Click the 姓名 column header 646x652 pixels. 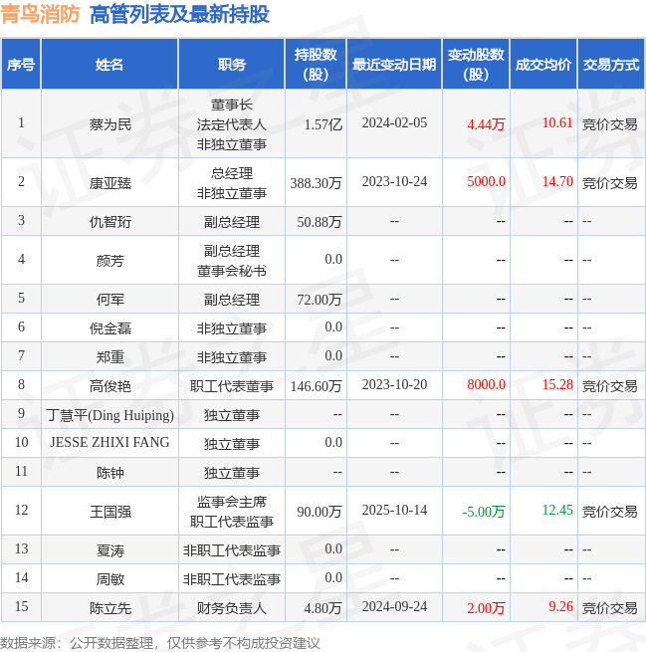tap(109, 65)
